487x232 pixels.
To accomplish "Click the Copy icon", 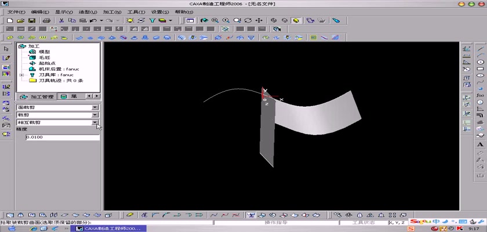I will (x=72, y=20).
